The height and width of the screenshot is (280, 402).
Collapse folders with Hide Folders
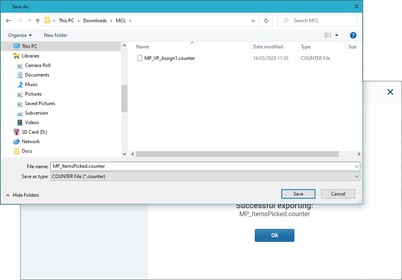23,195
